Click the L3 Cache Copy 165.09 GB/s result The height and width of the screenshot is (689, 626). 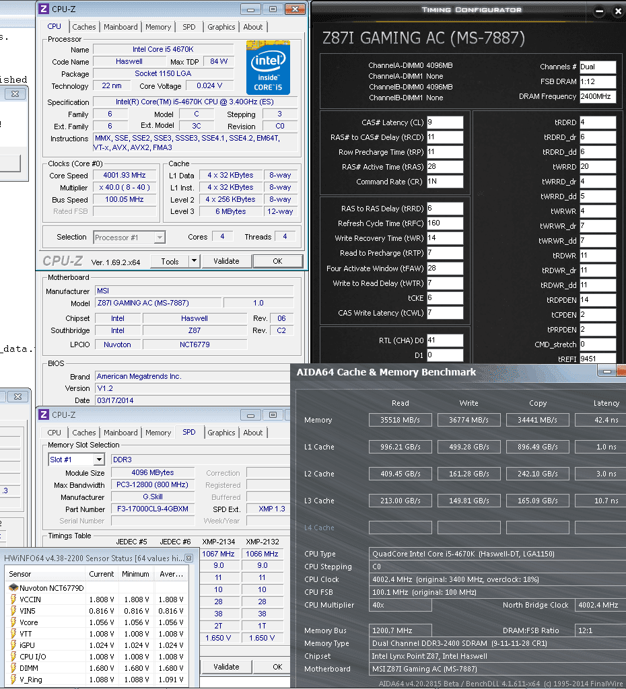(537, 501)
